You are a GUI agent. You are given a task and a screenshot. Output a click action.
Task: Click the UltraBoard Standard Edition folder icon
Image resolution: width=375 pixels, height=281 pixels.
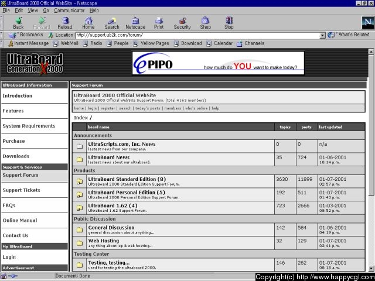click(x=80, y=181)
